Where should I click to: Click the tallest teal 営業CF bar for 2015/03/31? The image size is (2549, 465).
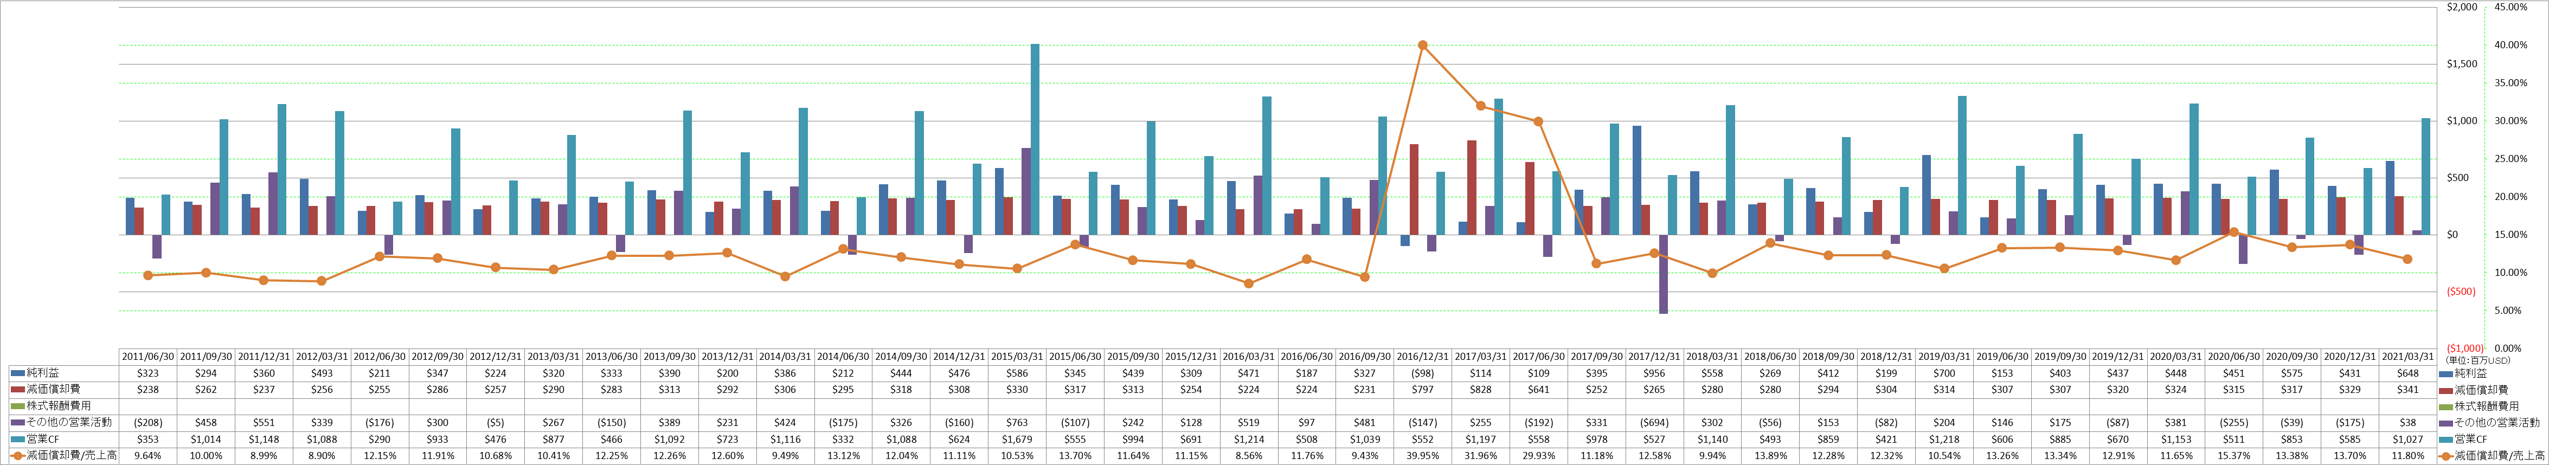(1035, 139)
